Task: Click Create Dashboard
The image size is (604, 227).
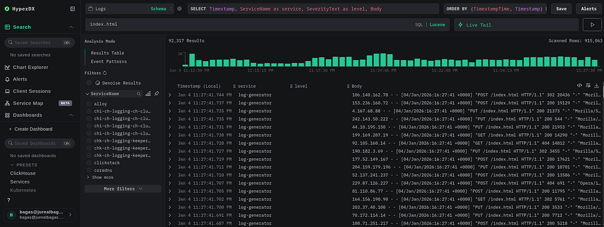Action: pyautogui.click(x=31, y=129)
